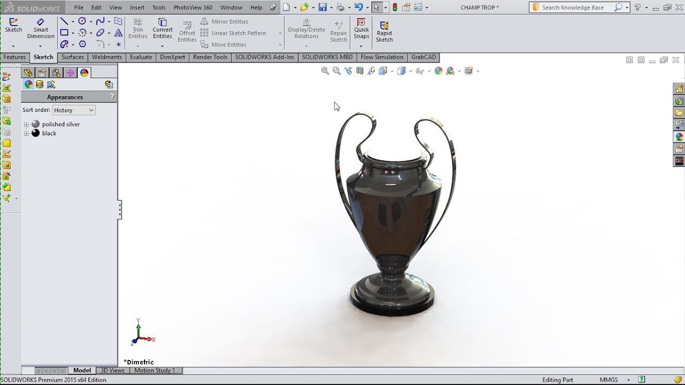Click the Undo toolbar icon
This screenshot has height=385, width=685.
(359, 7)
